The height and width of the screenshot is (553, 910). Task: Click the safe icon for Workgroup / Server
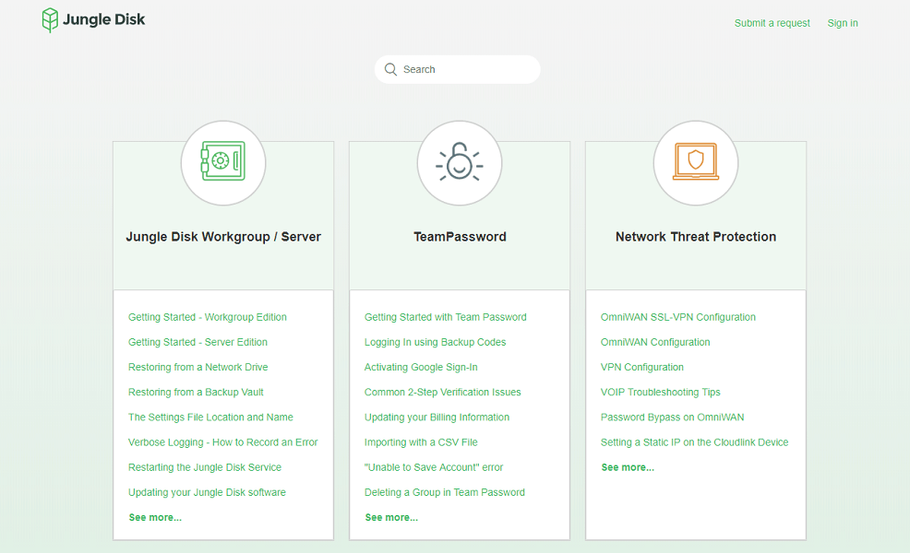click(x=223, y=161)
